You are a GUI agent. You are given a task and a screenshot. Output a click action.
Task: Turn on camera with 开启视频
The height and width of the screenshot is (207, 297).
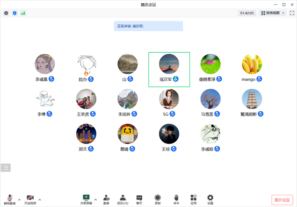pos(30,199)
